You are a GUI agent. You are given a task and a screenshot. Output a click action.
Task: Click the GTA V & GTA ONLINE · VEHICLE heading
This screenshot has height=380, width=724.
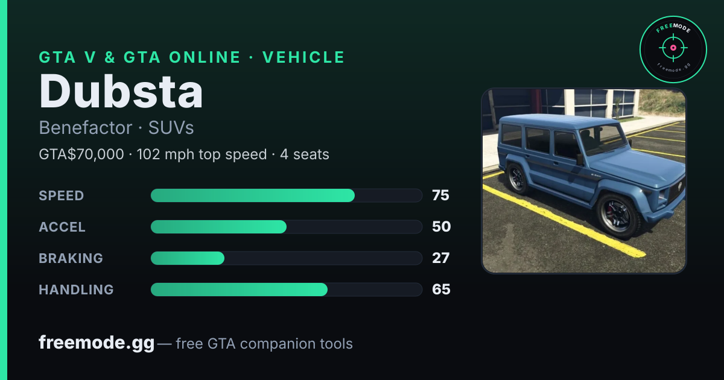tap(192, 57)
